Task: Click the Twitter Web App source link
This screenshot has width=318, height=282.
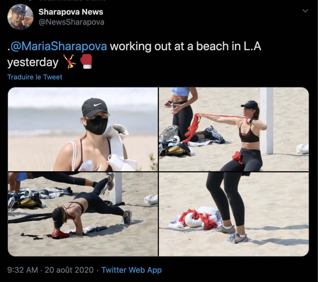Action: (x=131, y=270)
